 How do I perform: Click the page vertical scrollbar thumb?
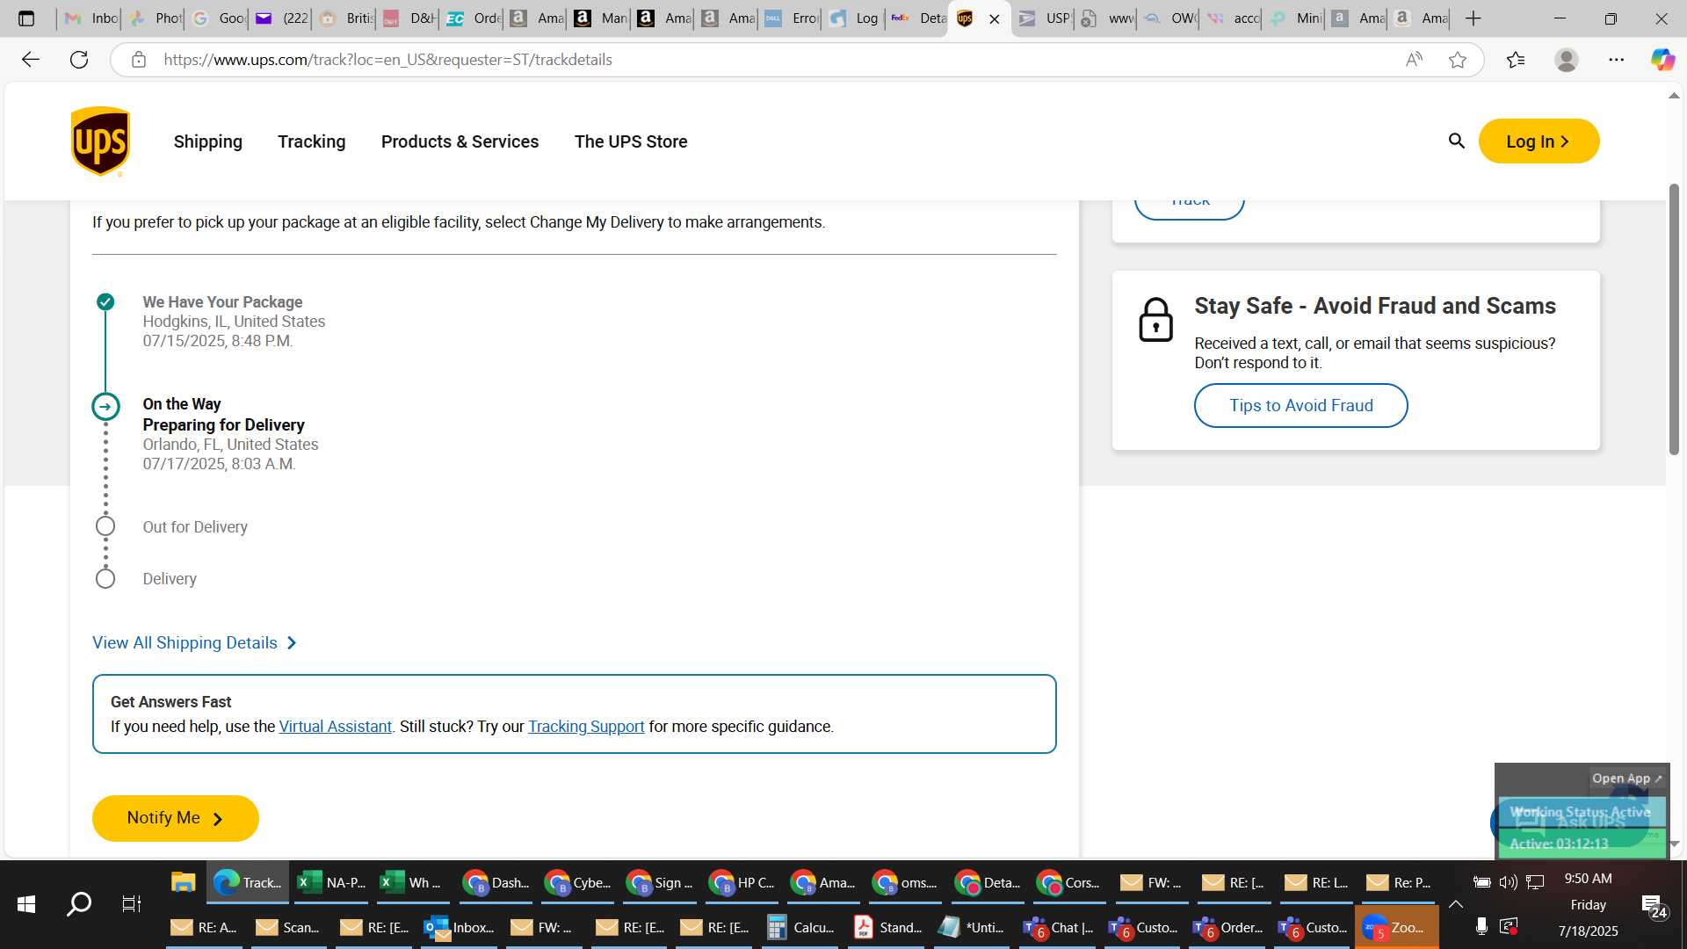pyautogui.click(x=1675, y=319)
